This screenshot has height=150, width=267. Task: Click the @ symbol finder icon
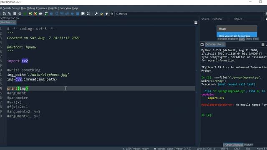[x=20, y=14]
